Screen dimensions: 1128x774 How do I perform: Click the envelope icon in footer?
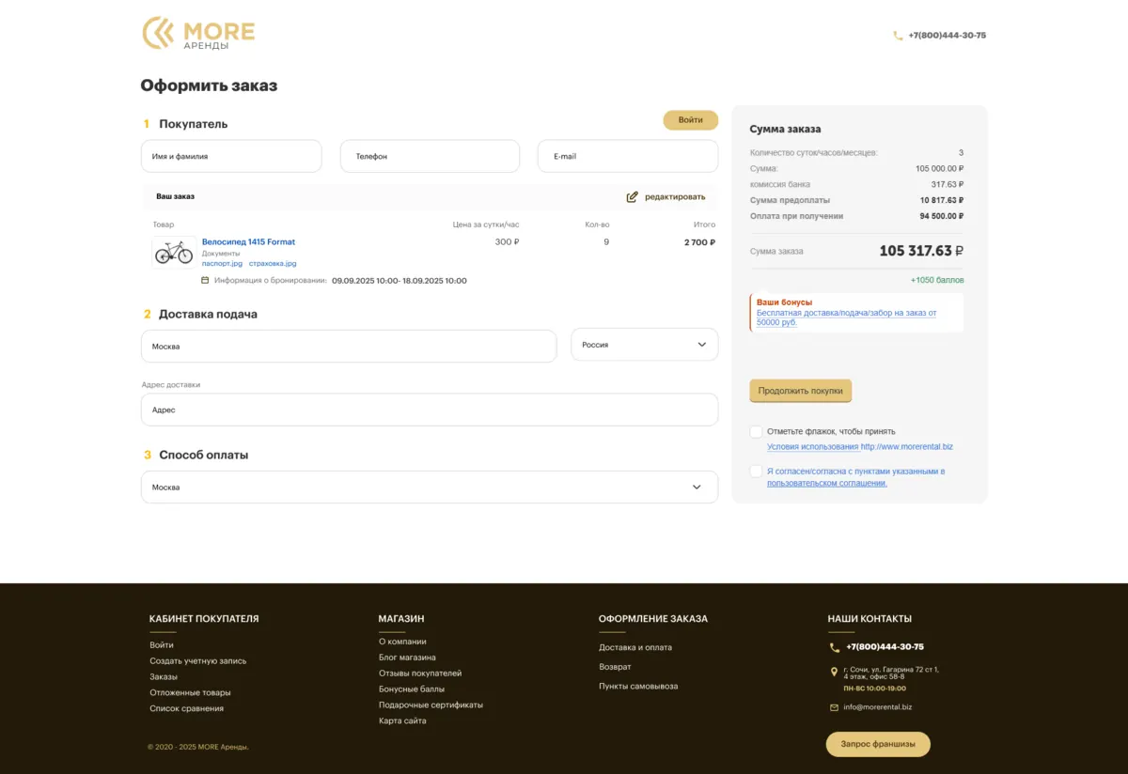[x=835, y=707]
